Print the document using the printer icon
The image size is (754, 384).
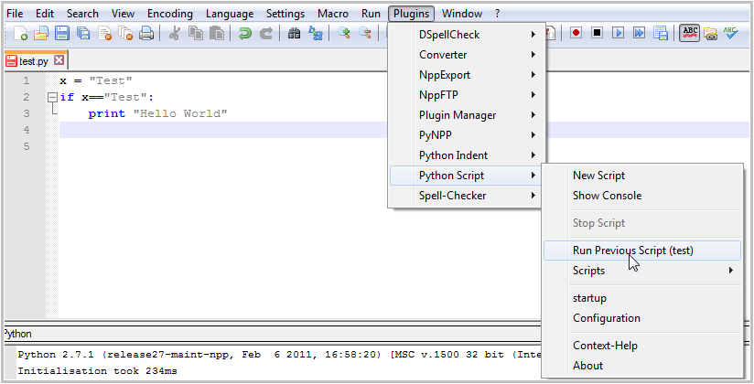(146, 33)
